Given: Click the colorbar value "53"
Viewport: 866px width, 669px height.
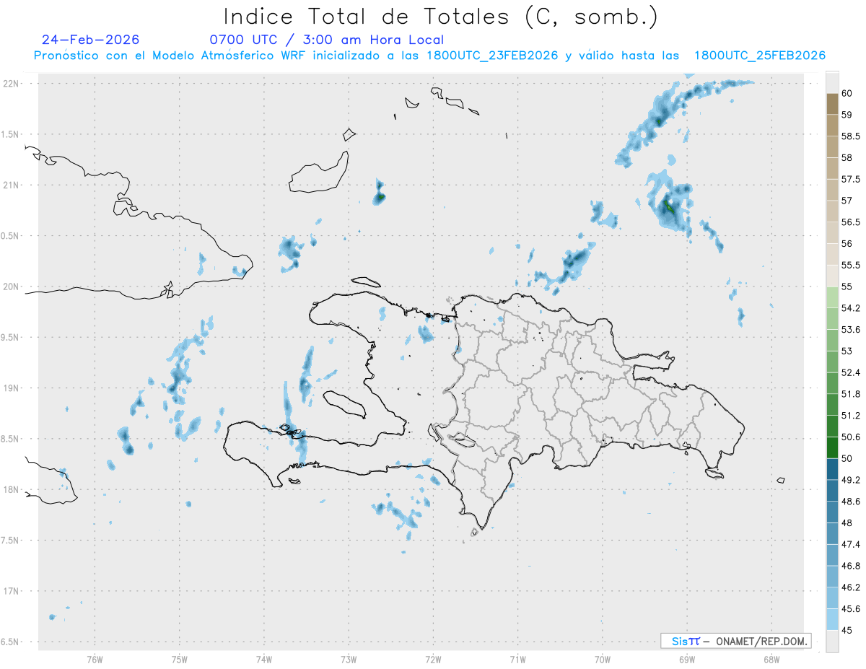Looking at the screenshot, I should [847, 351].
